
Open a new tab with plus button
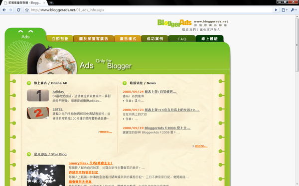[51, 2]
